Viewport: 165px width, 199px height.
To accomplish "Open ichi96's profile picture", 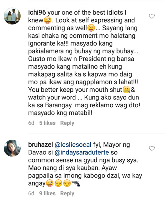I will pyautogui.click(x=12, y=16).
